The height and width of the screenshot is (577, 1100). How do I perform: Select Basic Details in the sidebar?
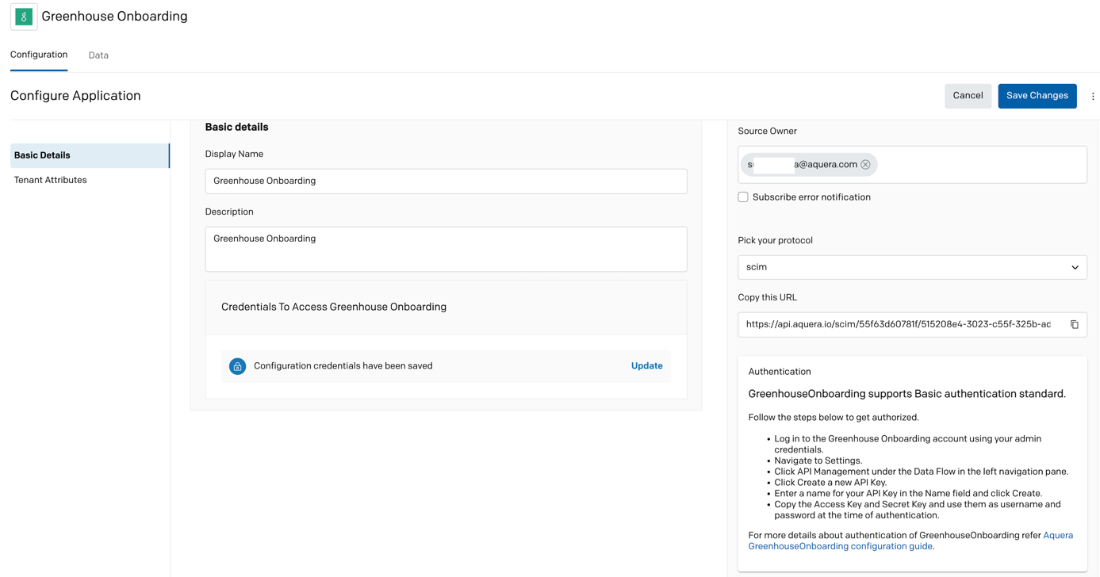tap(90, 155)
